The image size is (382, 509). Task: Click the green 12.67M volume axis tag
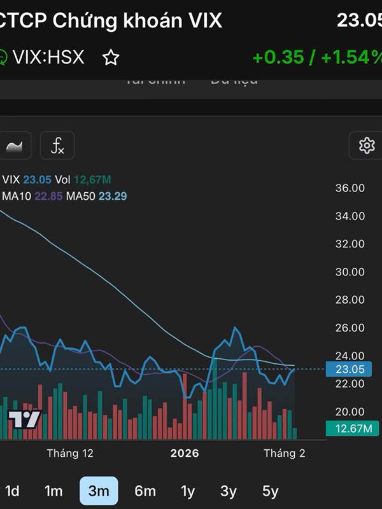coord(353,428)
